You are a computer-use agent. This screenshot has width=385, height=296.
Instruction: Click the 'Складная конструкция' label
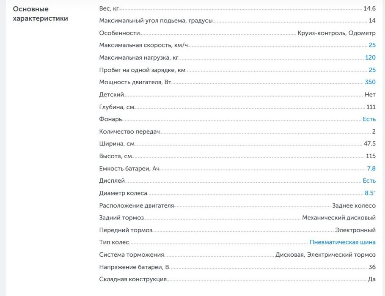(x=133, y=279)
